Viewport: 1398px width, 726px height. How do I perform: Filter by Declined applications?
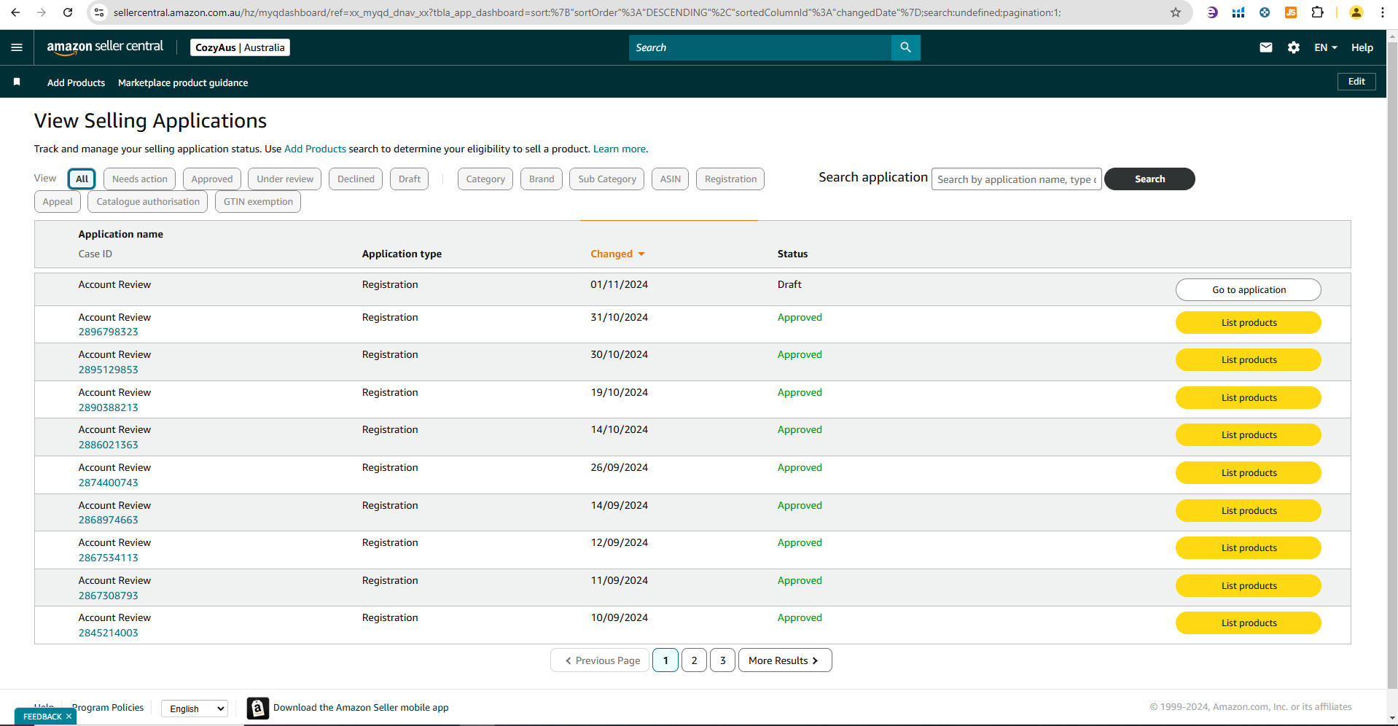click(x=356, y=179)
